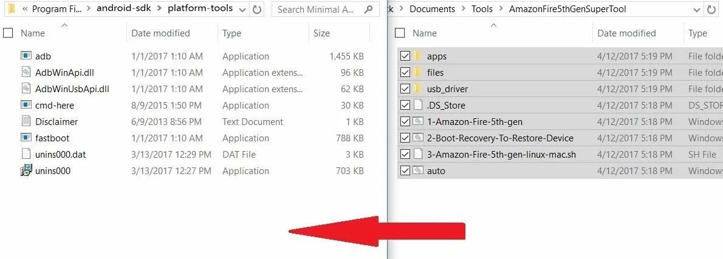Viewport: 723px width, 259px height.
Task: Sort left pane by Date modified
Action: 160,33
